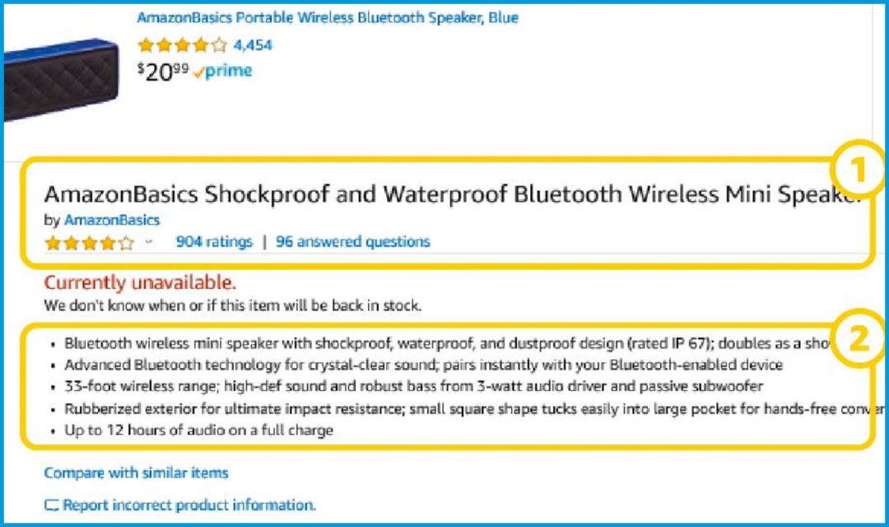Click the yellow circled number 1 marker
This screenshot has height=527, width=889.
point(858,169)
